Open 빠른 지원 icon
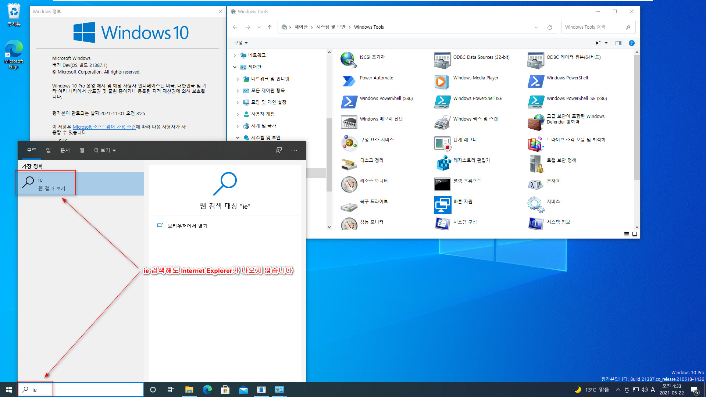Image resolution: width=706 pixels, height=397 pixels. (442, 204)
